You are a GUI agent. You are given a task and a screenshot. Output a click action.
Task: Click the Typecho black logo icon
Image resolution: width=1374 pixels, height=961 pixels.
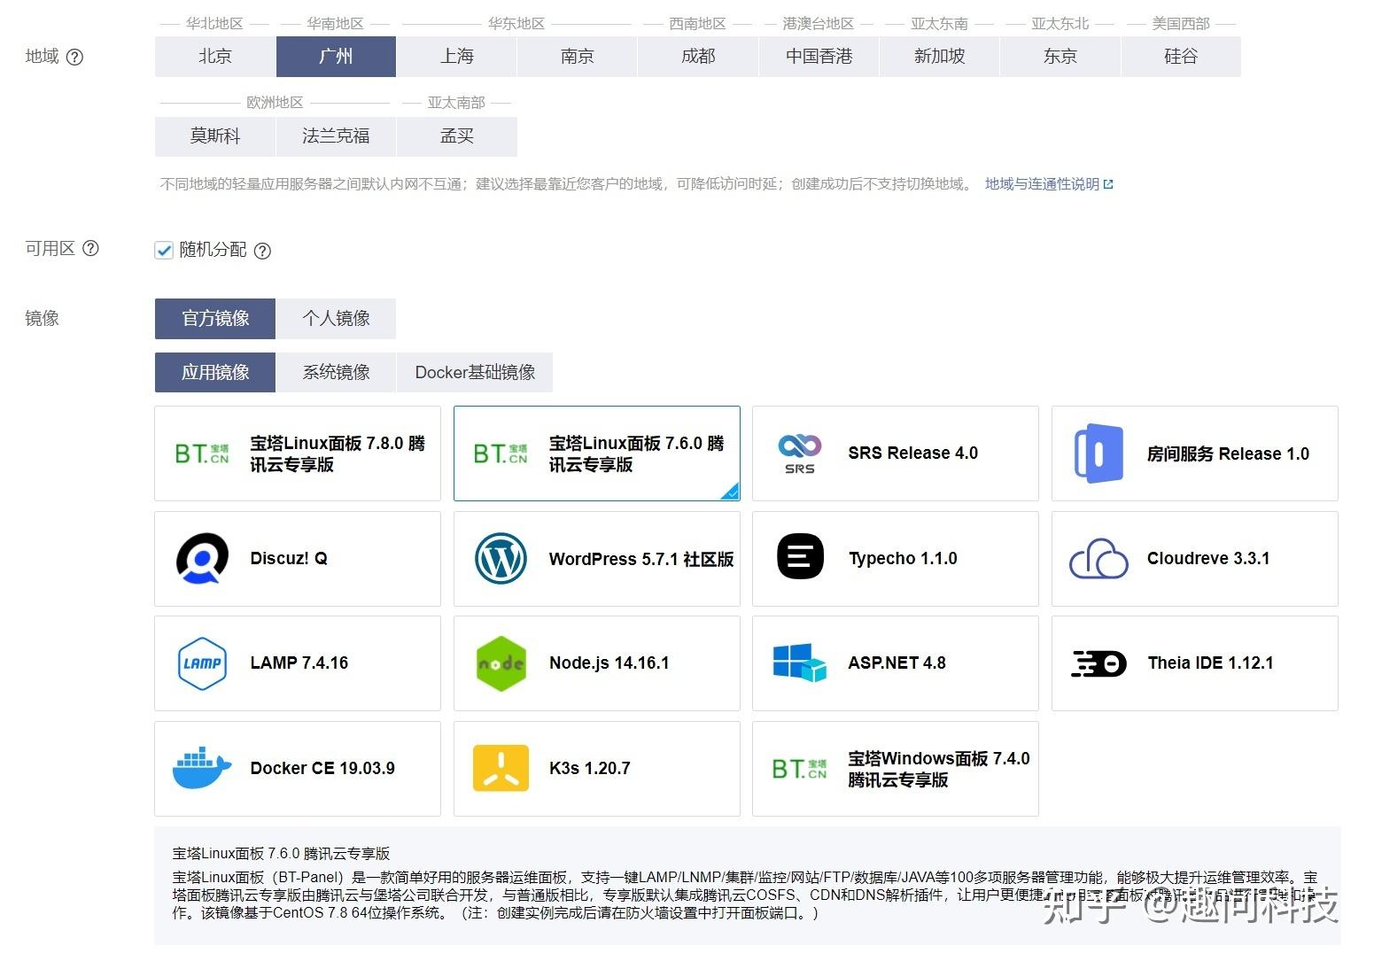(800, 557)
